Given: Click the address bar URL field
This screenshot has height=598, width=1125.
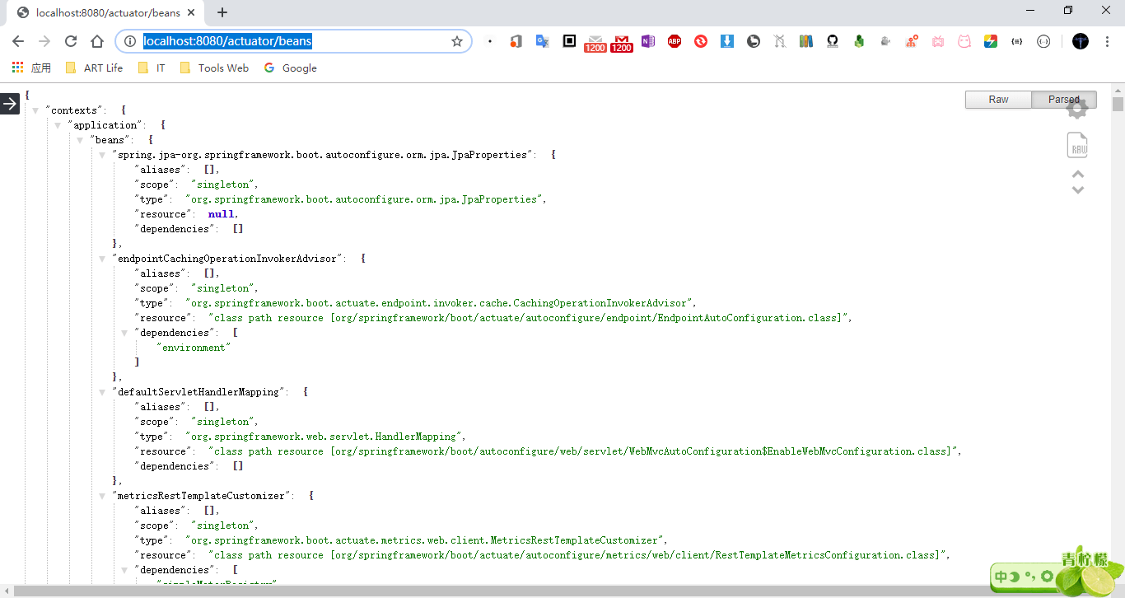Looking at the screenshot, I should tap(292, 41).
